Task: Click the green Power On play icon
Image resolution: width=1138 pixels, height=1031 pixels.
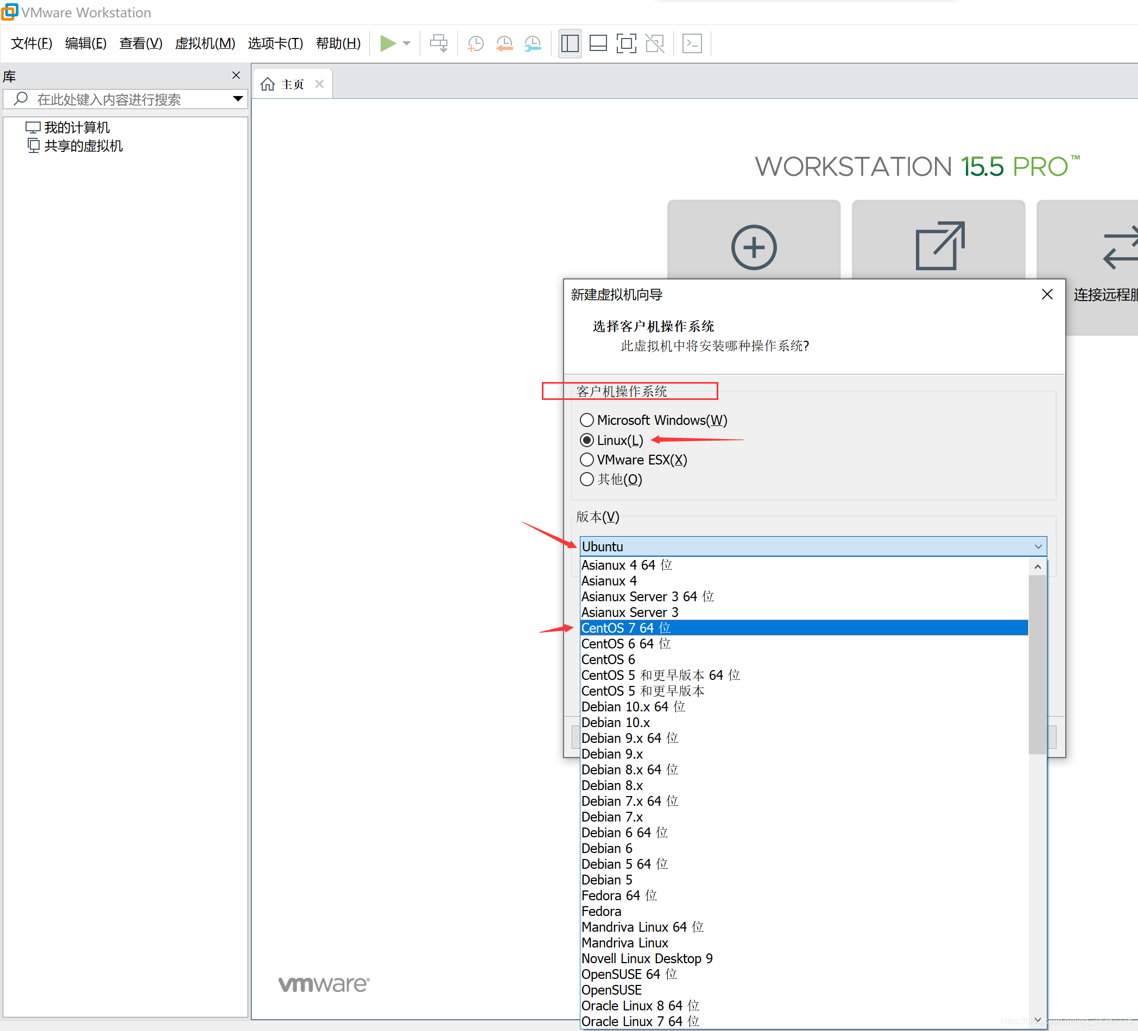Action: [388, 43]
